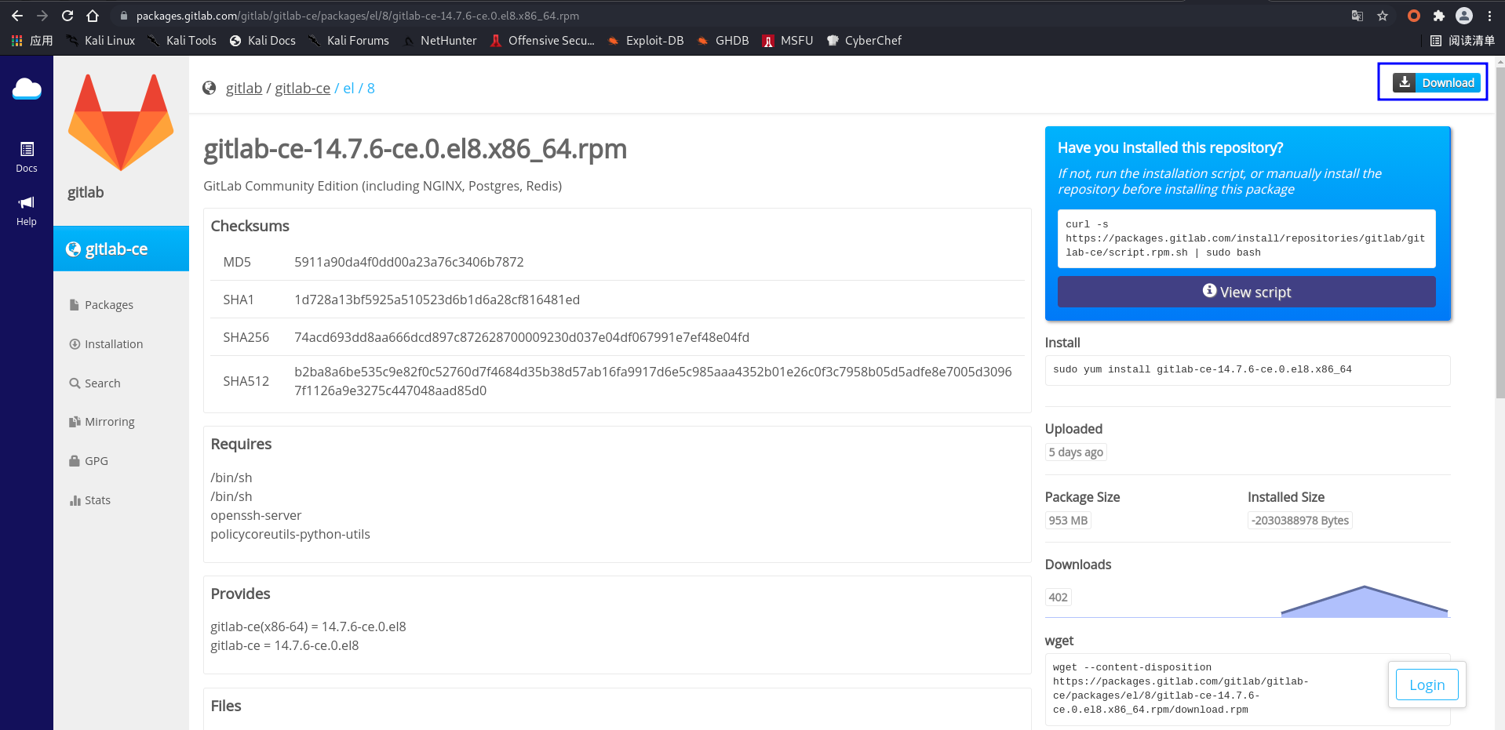Click the Download button

click(x=1434, y=82)
